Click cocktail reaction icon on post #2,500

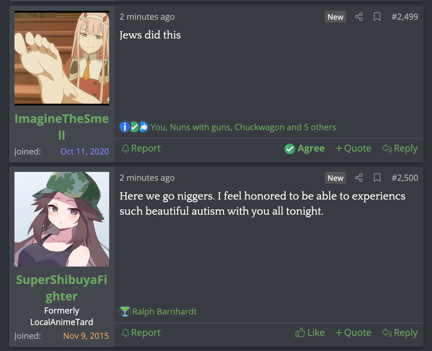(125, 311)
